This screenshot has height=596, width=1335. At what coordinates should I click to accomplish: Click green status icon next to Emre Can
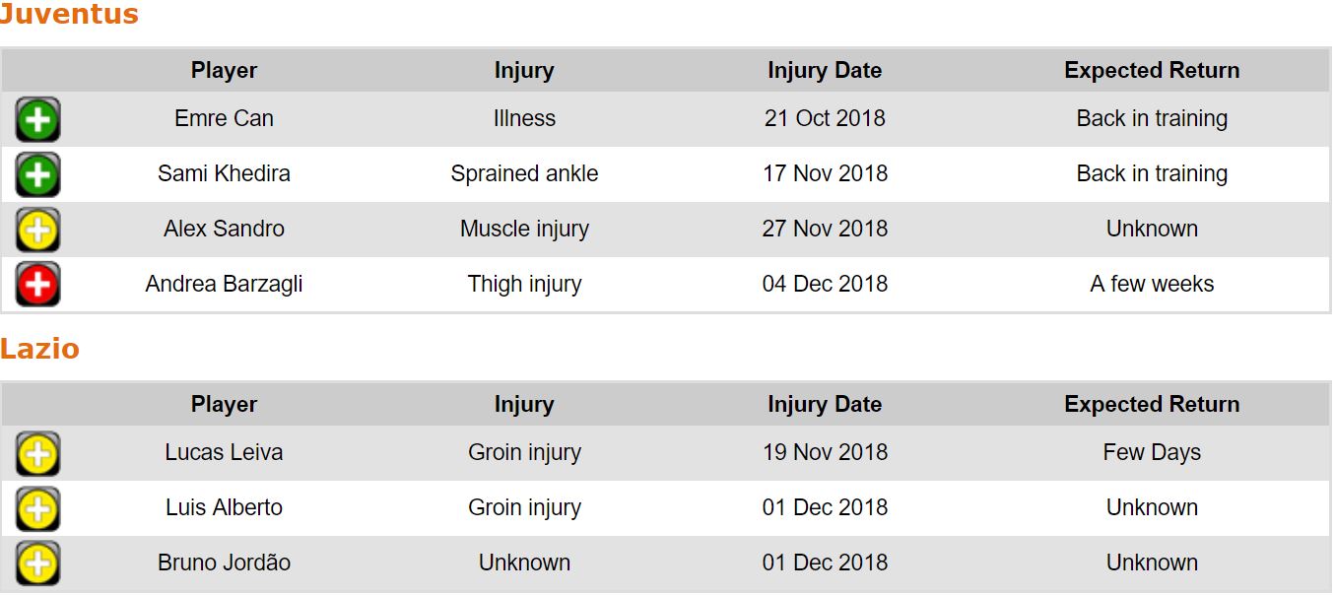coord(37,120)
